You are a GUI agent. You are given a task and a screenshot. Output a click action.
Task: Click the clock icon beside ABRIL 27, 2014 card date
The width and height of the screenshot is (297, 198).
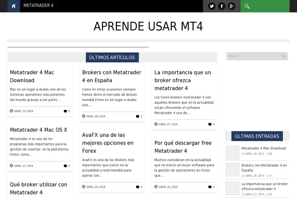click(156, 124)
